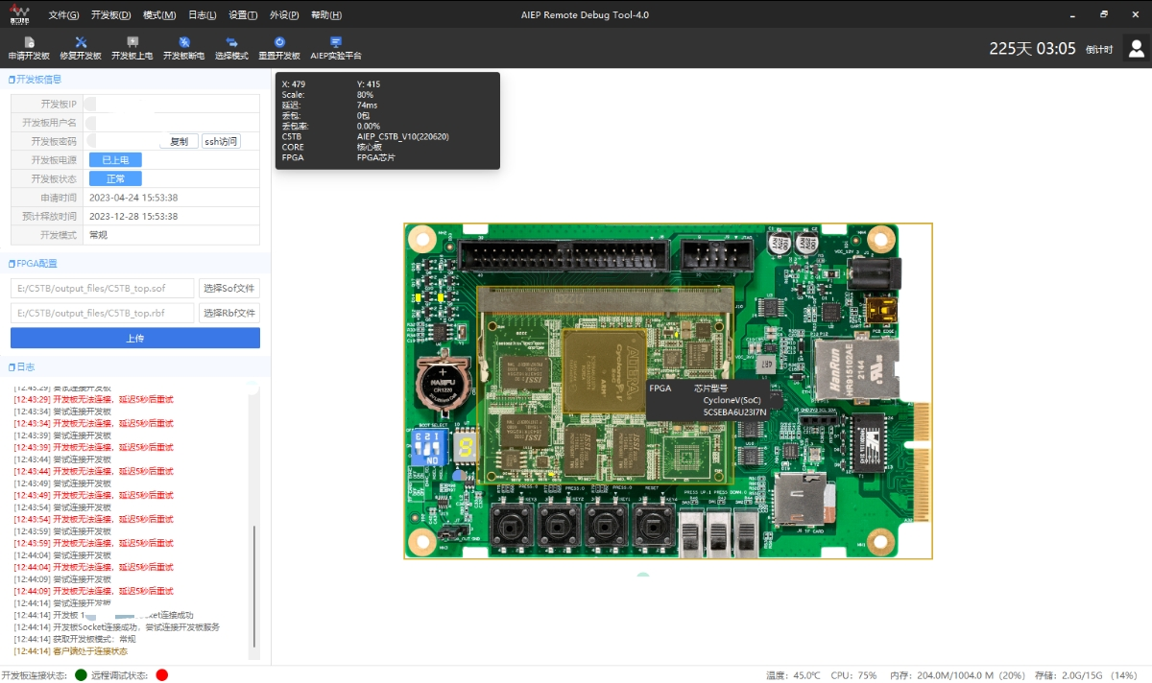1152x683 pixels.
Task: Click the 温度: 45.0°C status entry
Action: point(793,675)
